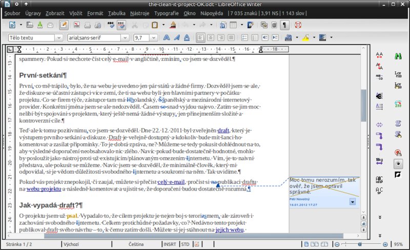This screenshot has width=410, height=250.
Task: Open the Formát menu
Action: [95, 13]
